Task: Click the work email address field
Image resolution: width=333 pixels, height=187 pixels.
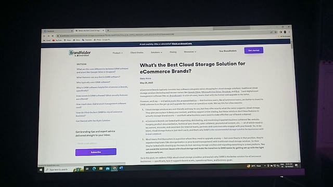Action: pos(96,143)
